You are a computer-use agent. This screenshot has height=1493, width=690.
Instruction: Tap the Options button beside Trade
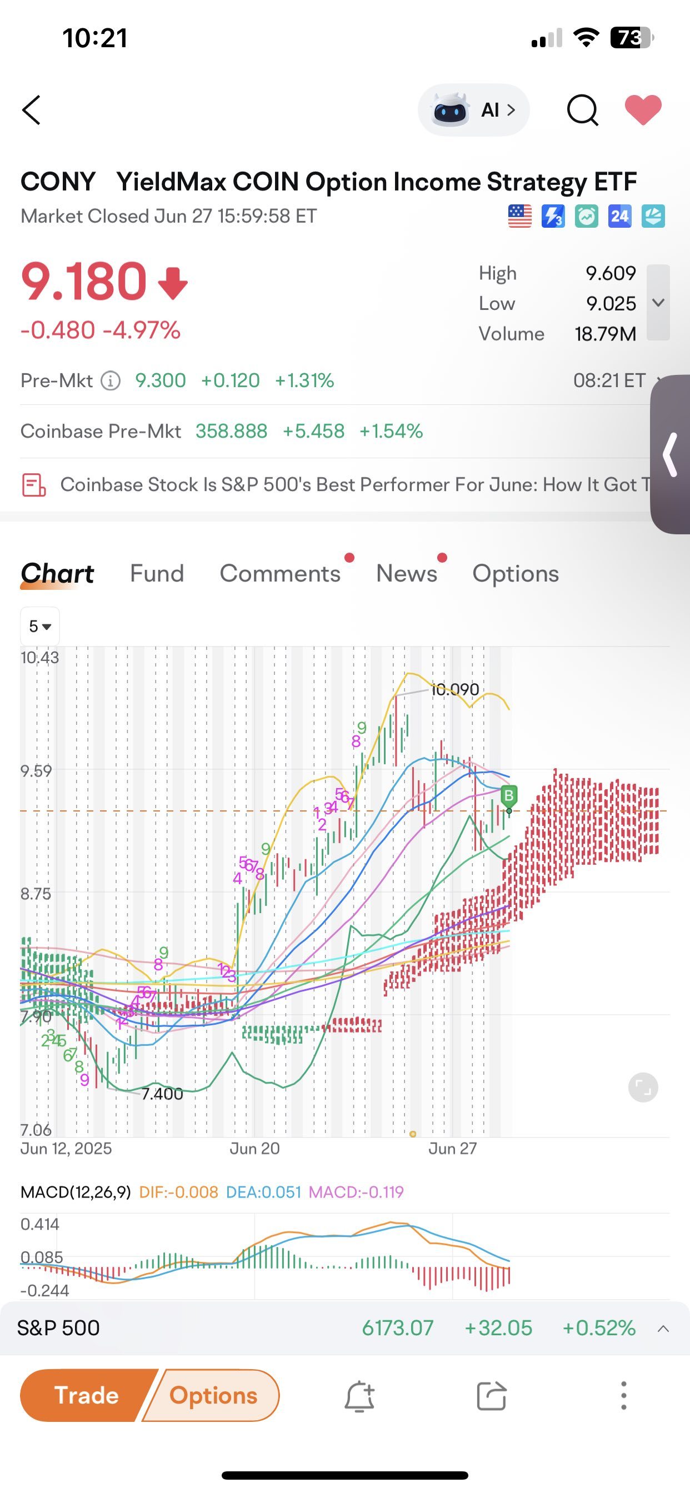213,1396
